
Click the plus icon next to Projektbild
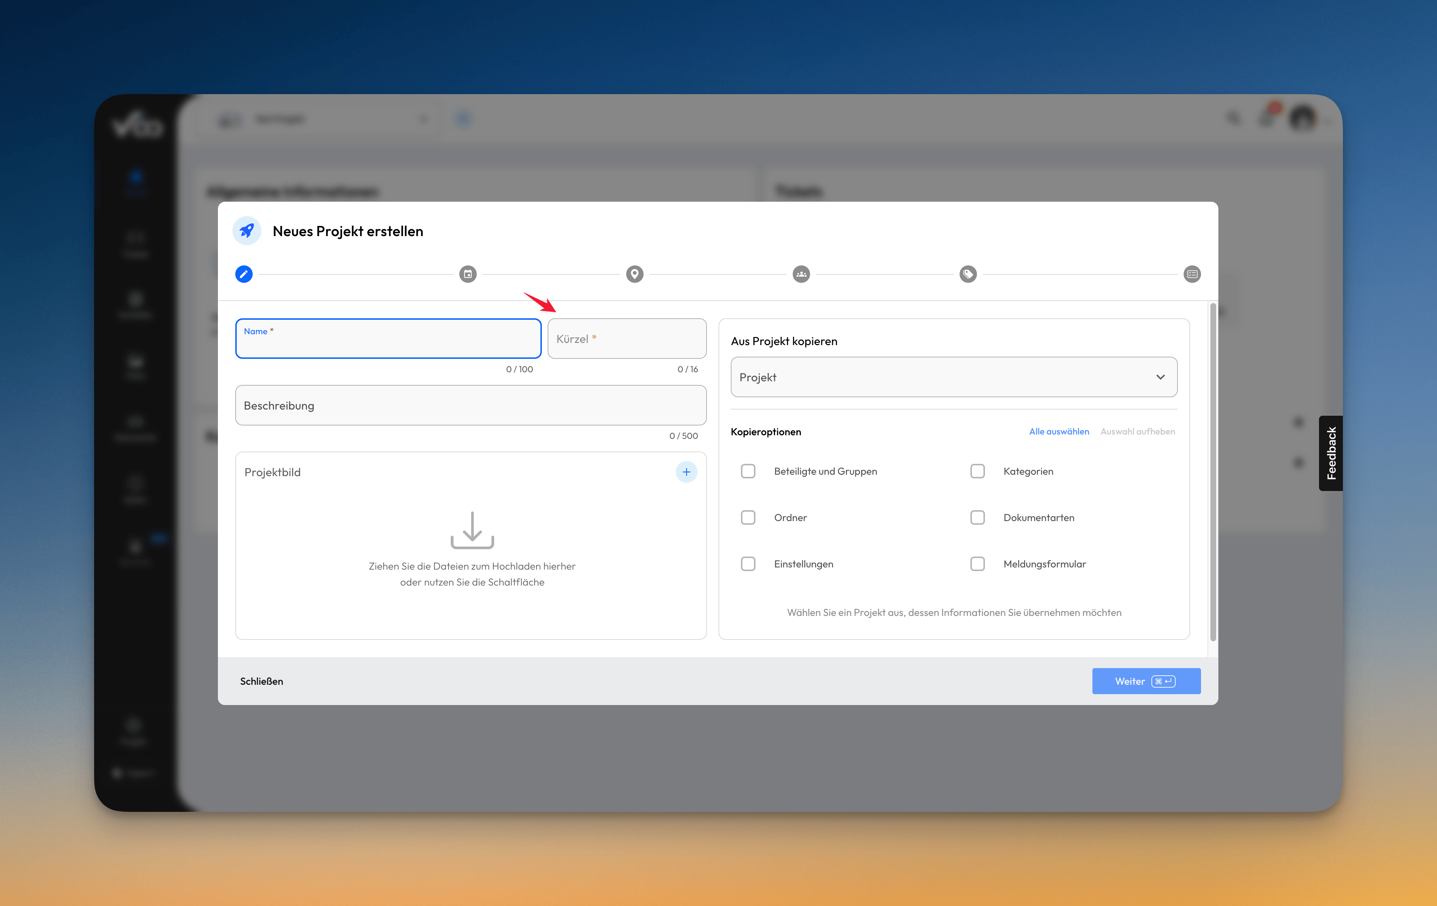pyautogui.click(x=686, y=471)
